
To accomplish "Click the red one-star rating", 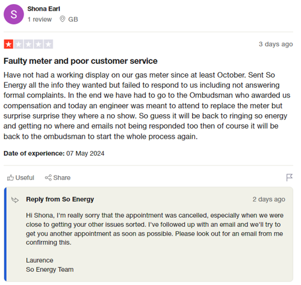I will 8,44.
